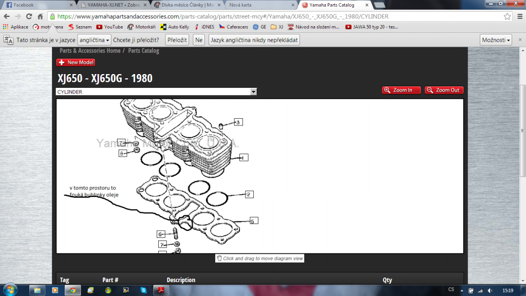Open the YouTube bookmark
The image size is (526, 296).
(109, 27)
